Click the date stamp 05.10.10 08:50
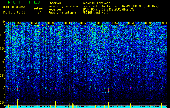The image size is (170, 108). 14,12
